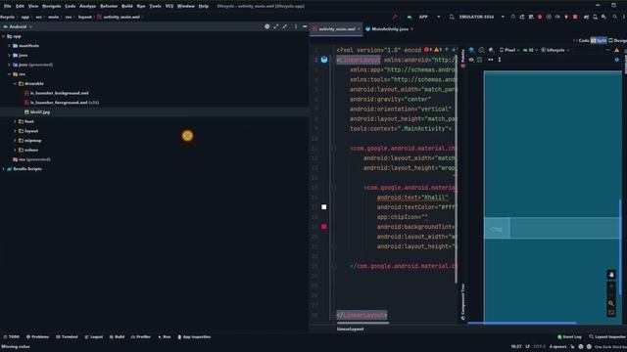Open the Problems tool window
The height and width of the screenshot is (352, 627).
(37, 336)
